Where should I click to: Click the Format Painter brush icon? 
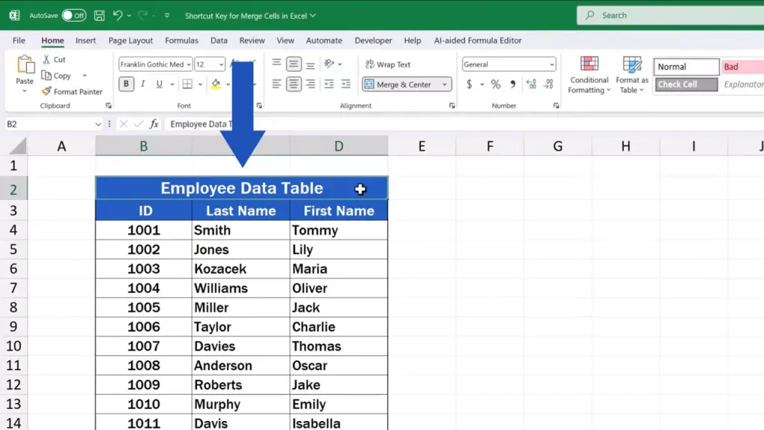pyautogui.click(x=46, y=92)
